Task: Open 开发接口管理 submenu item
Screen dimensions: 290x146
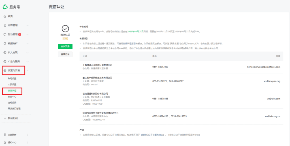Action: click(x=14, y=109)
